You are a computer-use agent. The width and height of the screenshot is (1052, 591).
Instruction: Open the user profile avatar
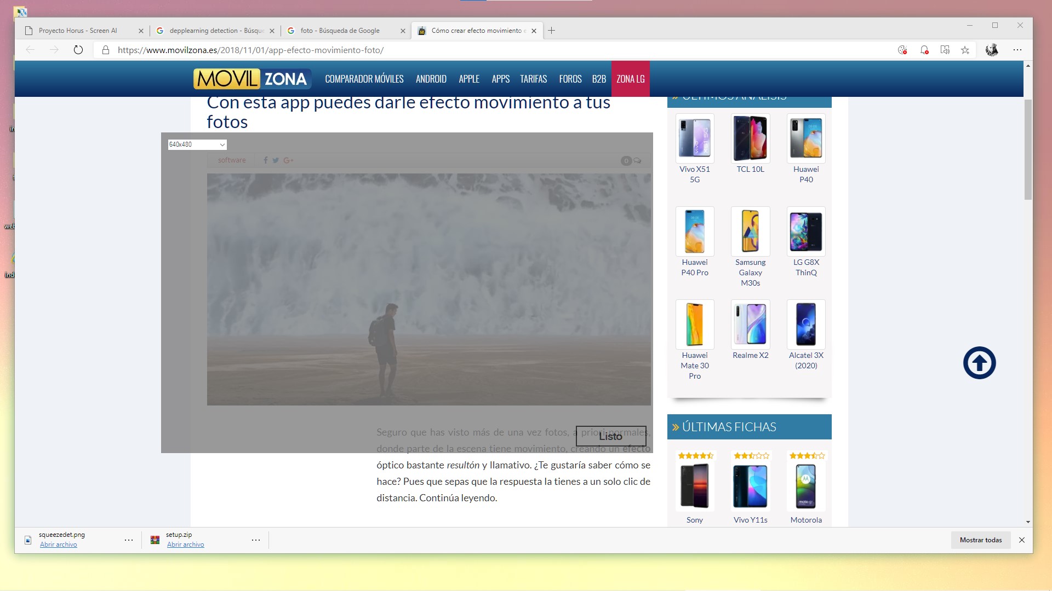pos(992,50)
